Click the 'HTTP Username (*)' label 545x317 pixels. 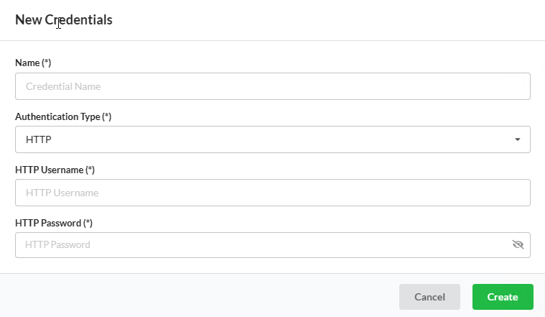point(55,170)
